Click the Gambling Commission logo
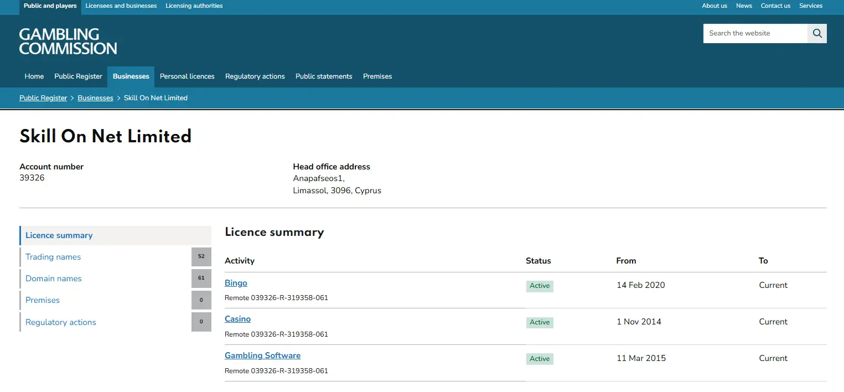This screenshot has width=844, height=392. (x=68, y=42)
